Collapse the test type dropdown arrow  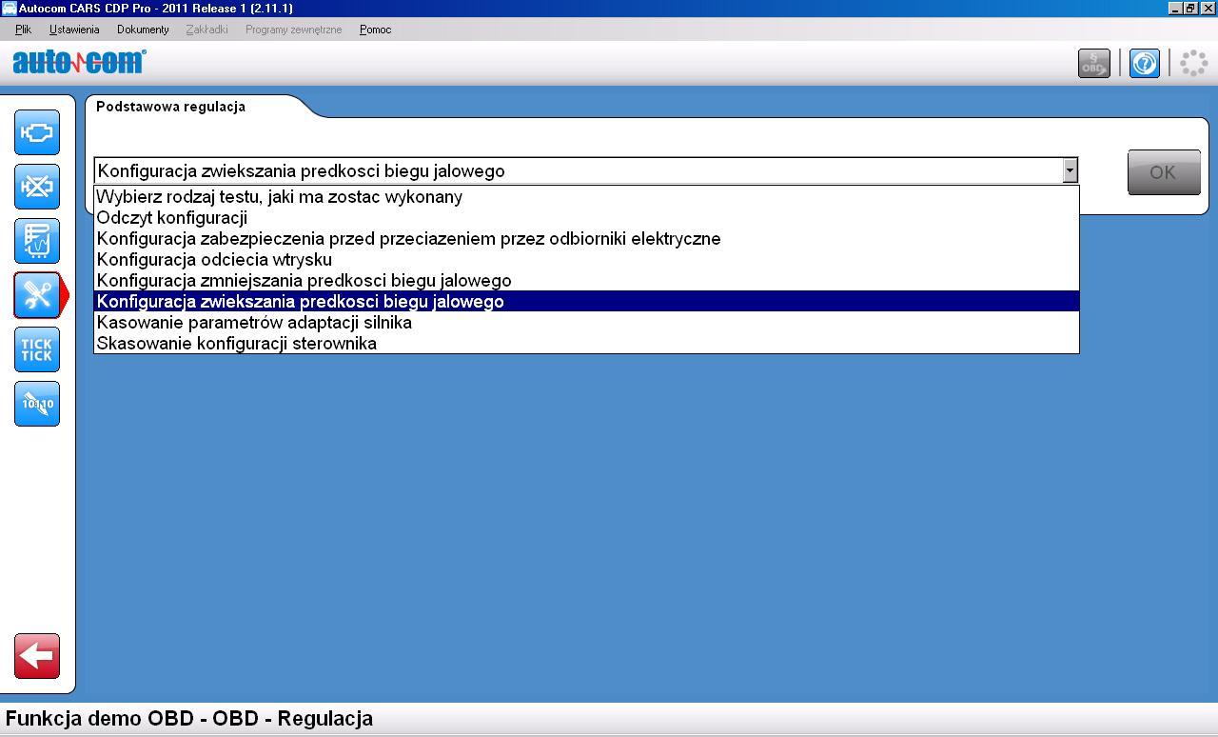coord(1070,170)
